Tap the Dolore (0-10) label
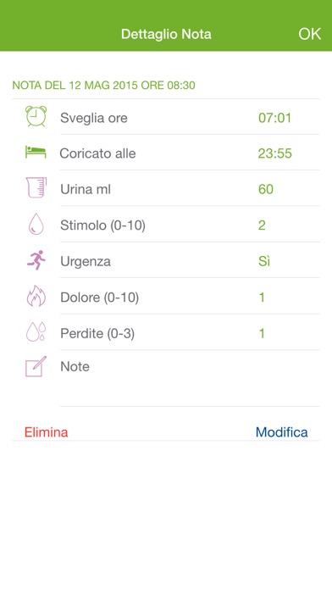 (x=100, y=298)
